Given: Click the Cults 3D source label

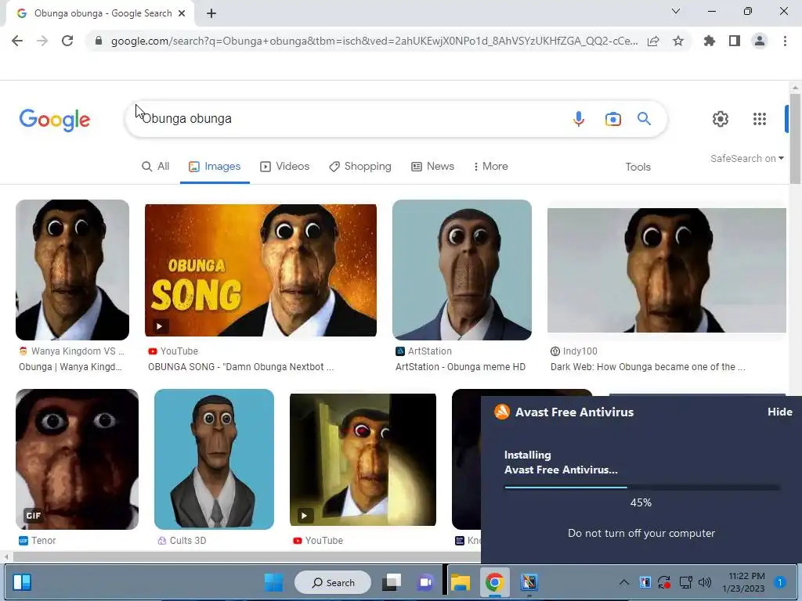Looking at the screenshot, I should [188, 541].
